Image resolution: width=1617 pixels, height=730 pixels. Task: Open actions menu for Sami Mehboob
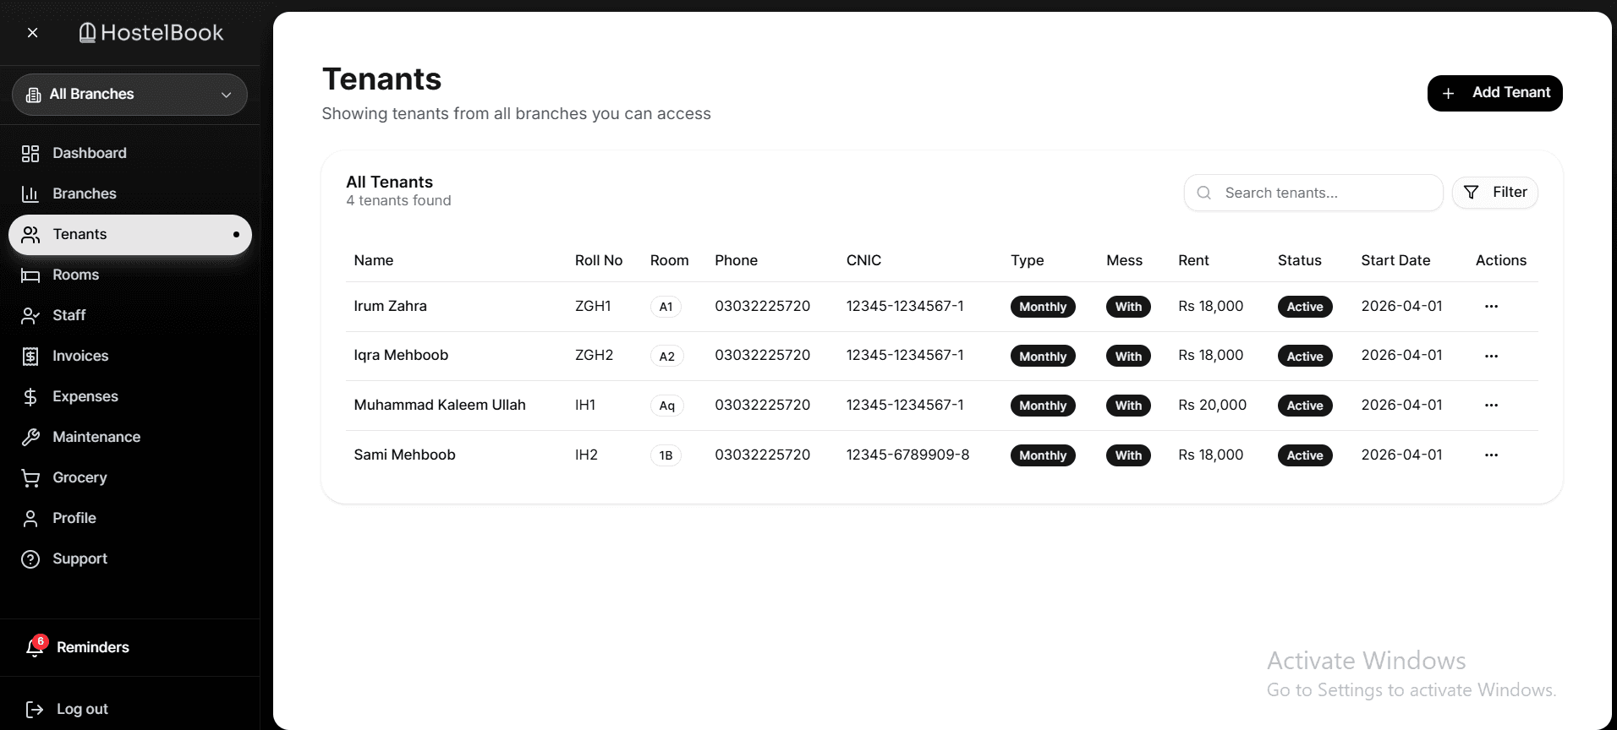tap(1491, 455)
